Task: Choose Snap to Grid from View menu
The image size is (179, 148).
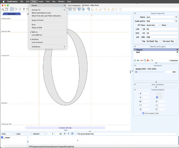Action: pyautogui.click(x=37, y=28)
